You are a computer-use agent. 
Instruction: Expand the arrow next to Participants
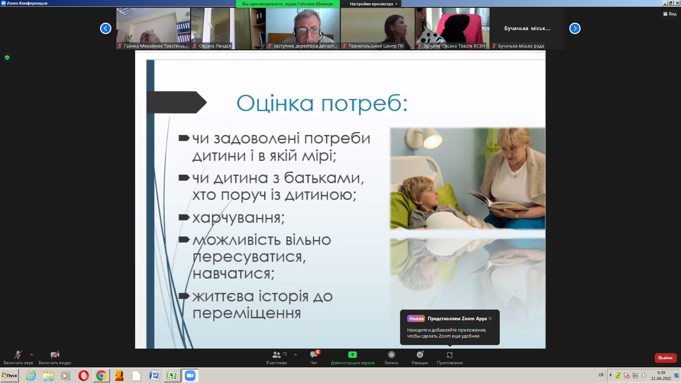pyautogui.click(x=295, y=355)
